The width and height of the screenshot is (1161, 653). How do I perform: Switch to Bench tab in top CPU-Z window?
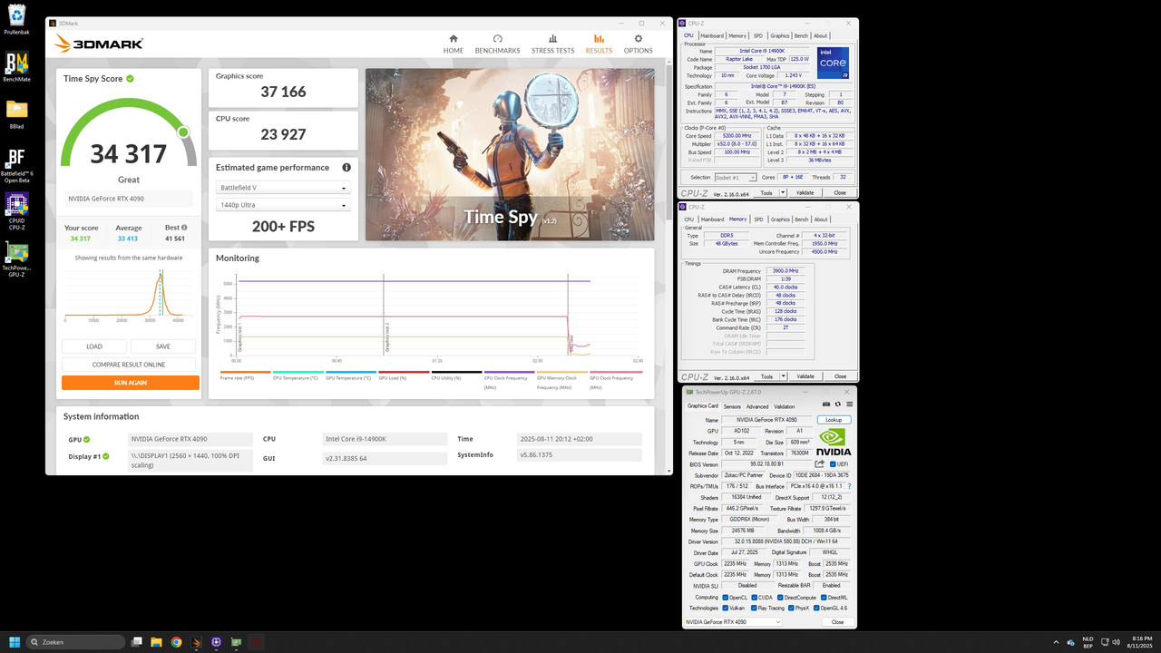[801, 35]
